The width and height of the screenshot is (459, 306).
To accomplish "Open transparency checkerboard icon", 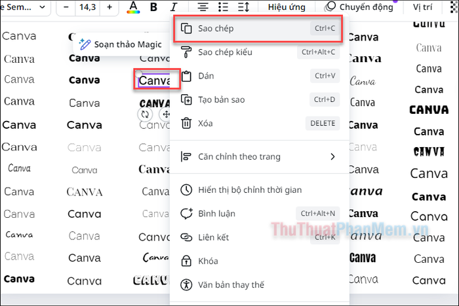I will point(454,7).
